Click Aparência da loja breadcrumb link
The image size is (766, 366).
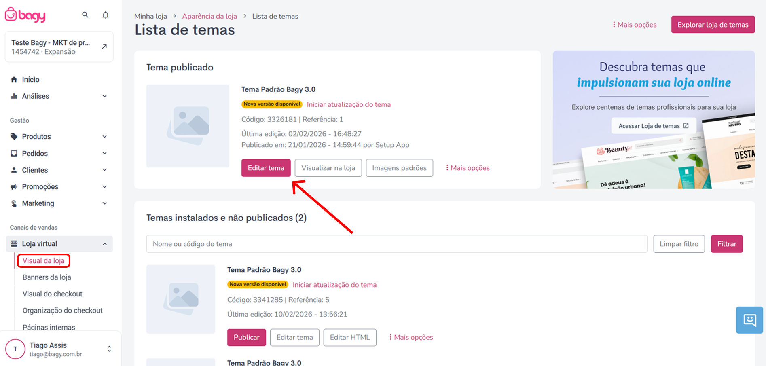point(209,16)
